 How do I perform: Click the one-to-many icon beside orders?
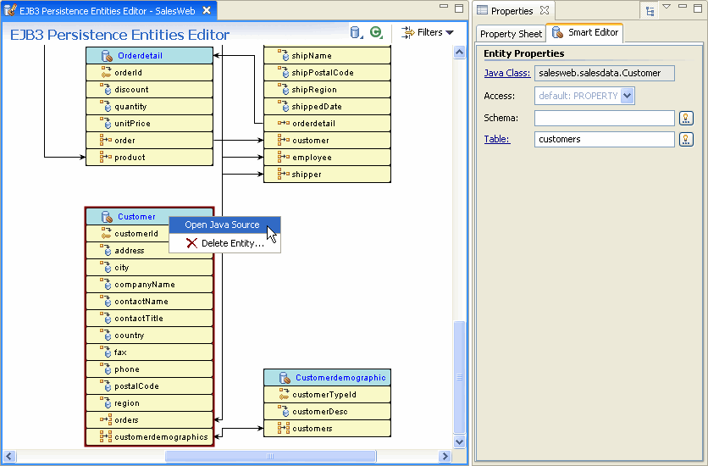click(106, 419)
